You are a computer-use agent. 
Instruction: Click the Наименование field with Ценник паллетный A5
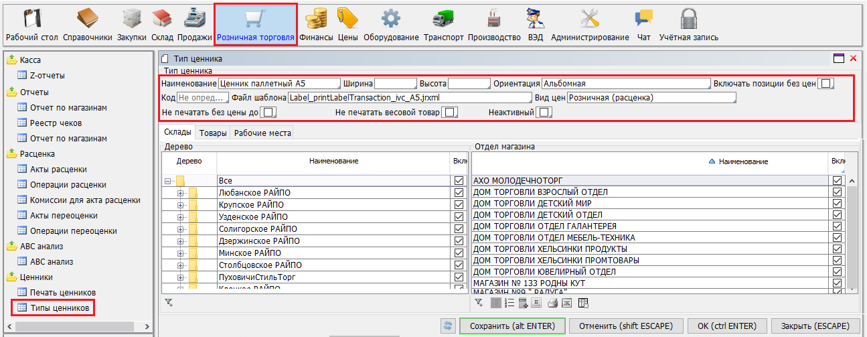(x=279, y=84)
